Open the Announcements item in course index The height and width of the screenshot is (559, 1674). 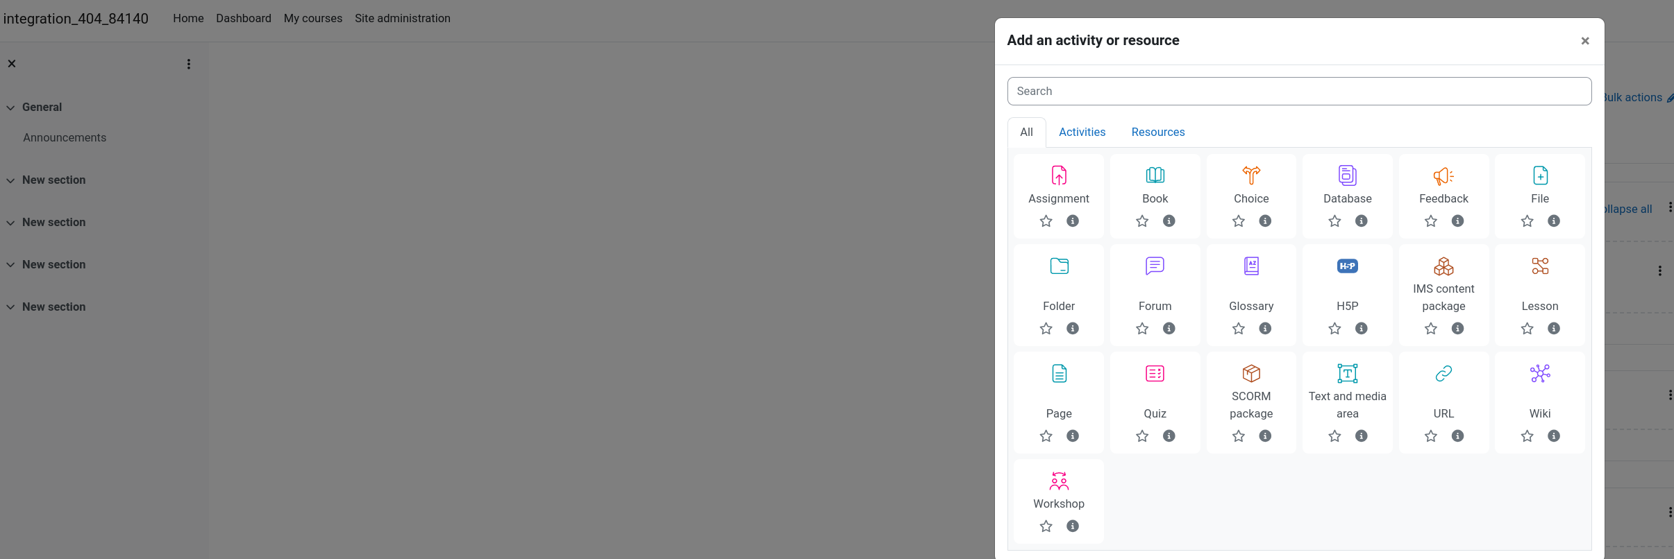point(65,138)
